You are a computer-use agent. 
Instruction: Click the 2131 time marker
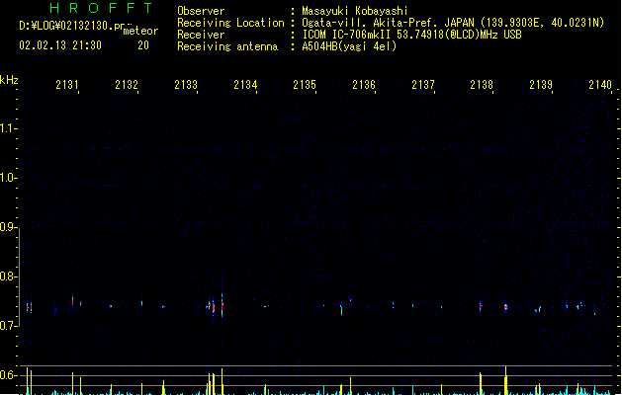[x=67, y=84]
